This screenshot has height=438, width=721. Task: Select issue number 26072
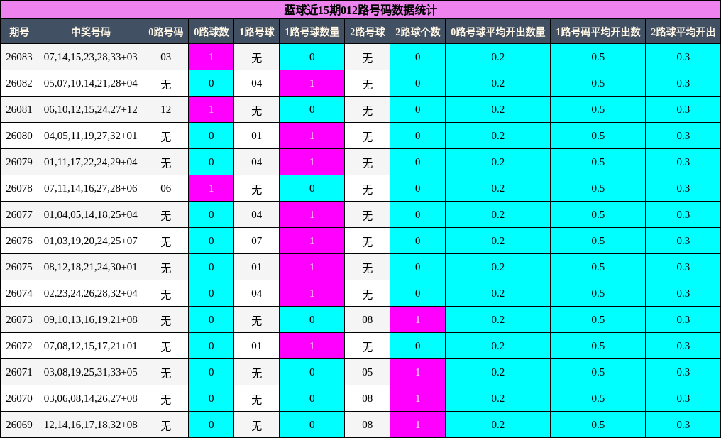(19, 346)
